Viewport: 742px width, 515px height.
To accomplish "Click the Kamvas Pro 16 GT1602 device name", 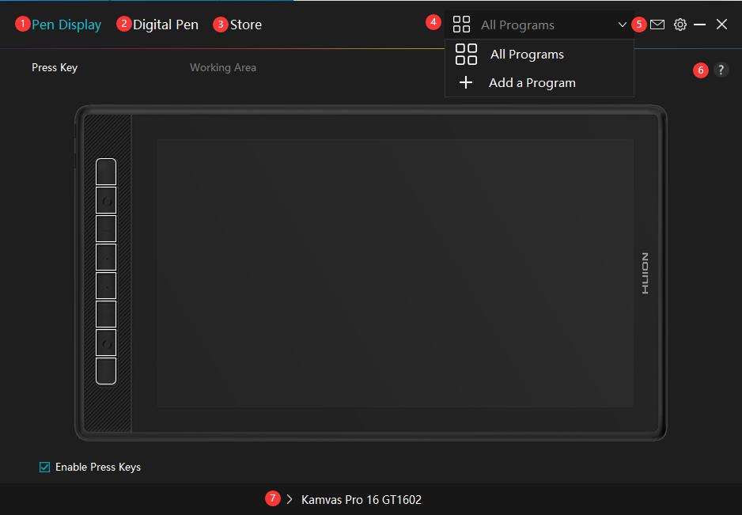I will point(362,500).
